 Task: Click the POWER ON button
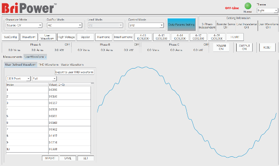pyautogui.click(x=221, y=47)
